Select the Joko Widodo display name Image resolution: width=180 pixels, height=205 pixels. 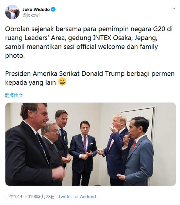(x=36, y=9)
